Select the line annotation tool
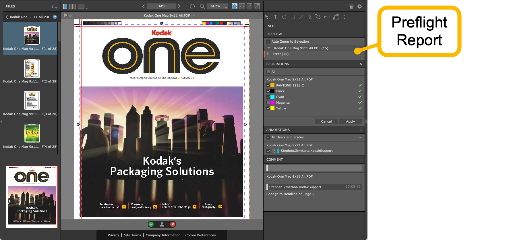The height and width of the screenshot is (240, 505). (301, 17)
